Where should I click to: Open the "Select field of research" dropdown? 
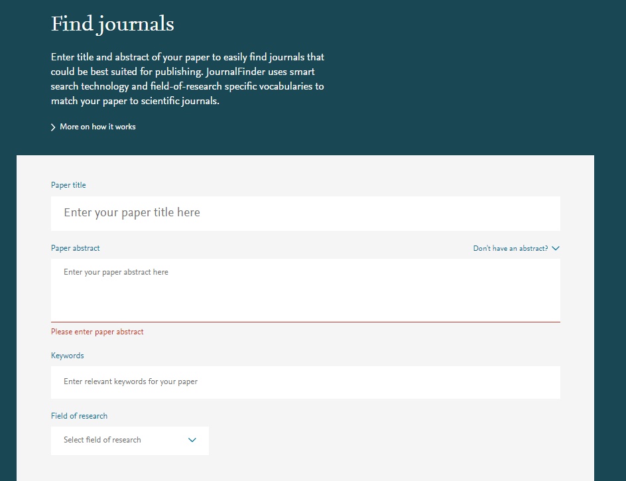click(129, 441)
